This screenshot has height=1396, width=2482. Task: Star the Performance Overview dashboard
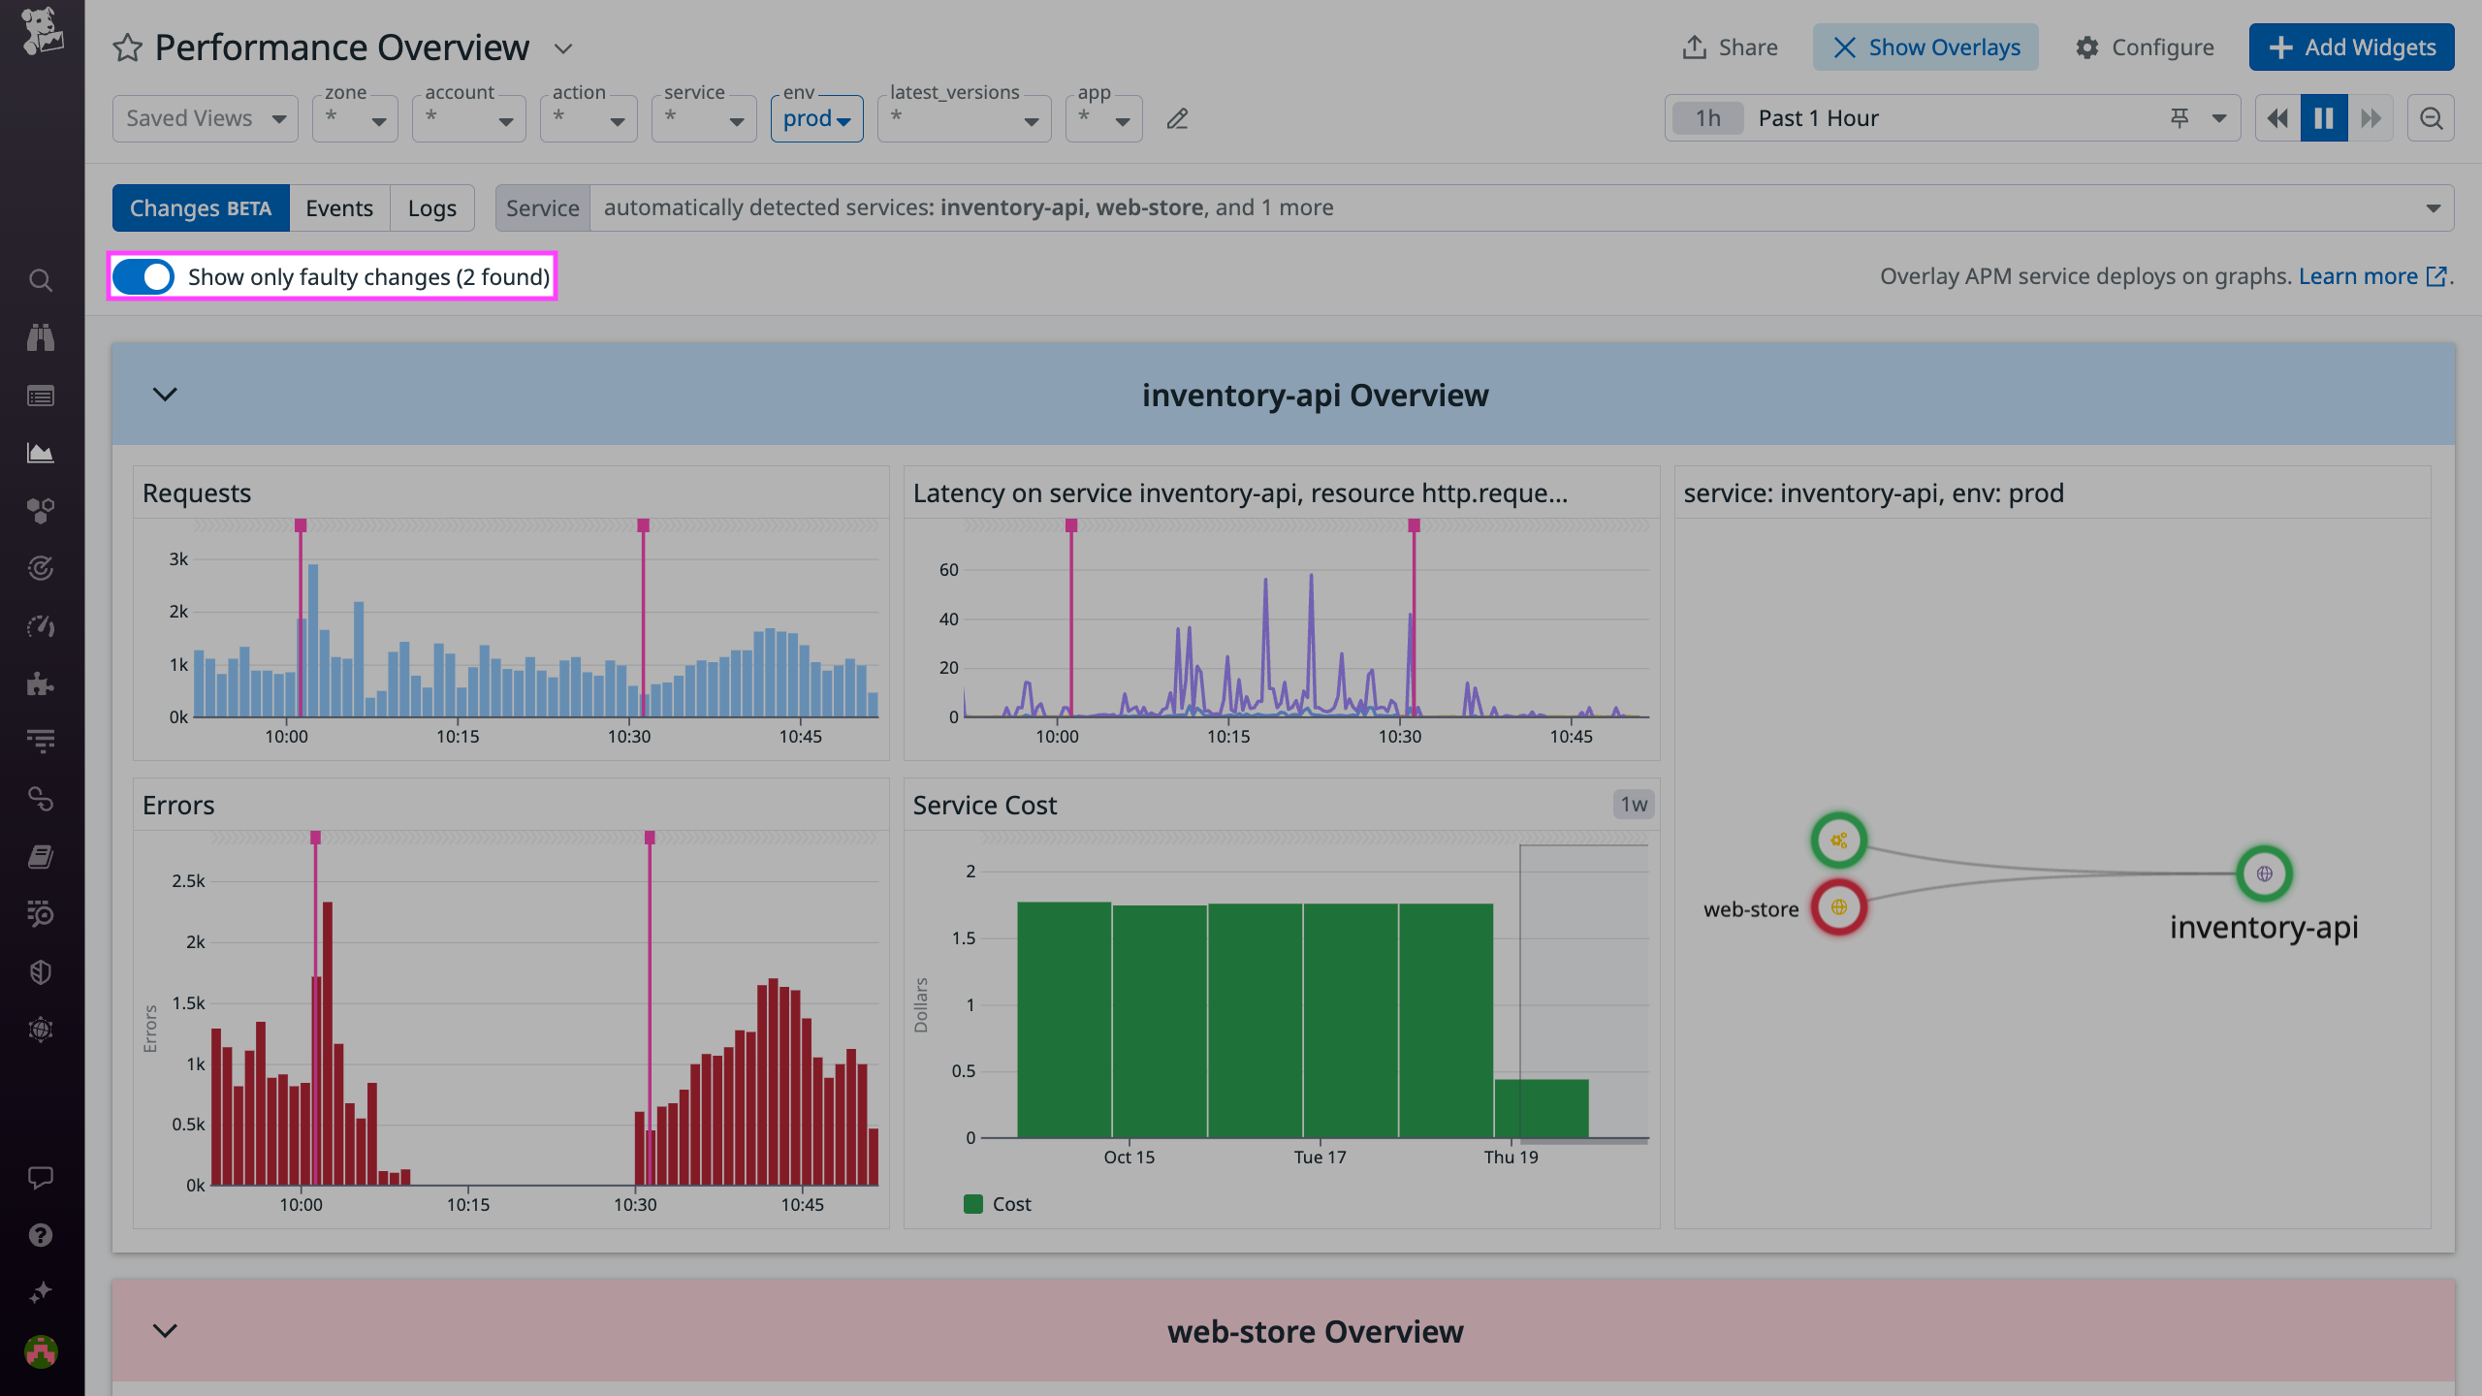pyautogui.click(x=127, y=47)
